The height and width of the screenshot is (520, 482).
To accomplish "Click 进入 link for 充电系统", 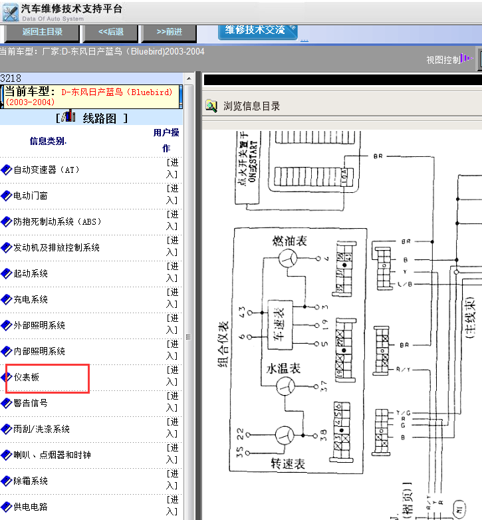I will pyautogui.click(x=172, y=298).
